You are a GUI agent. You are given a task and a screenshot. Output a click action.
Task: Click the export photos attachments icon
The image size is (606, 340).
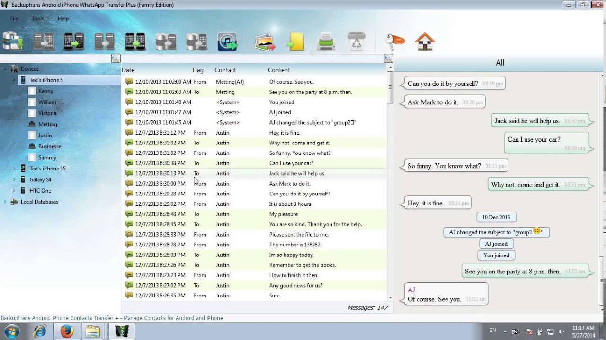coord(265,41)
